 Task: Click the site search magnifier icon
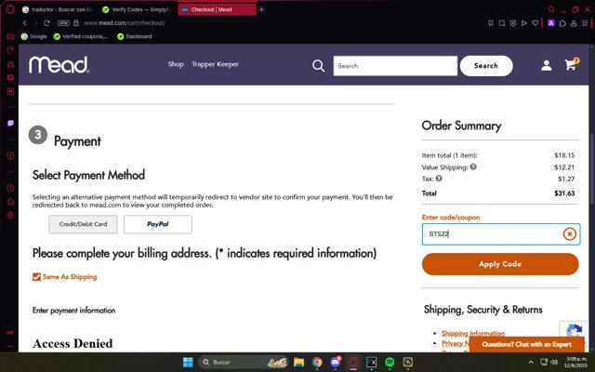318,66
